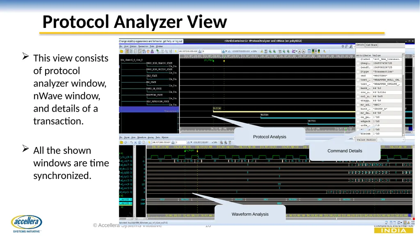Viewport: 420px width, 236px height.
Task: Click marker value field showing 0 in analyzer
Action: pyautogui.click(x=212, y=51)
